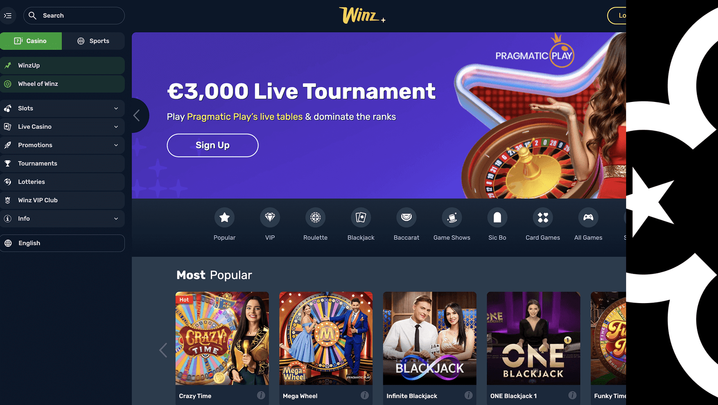Open the Roulette wheel category icon
718x405 pixels.
click(315, 218)
